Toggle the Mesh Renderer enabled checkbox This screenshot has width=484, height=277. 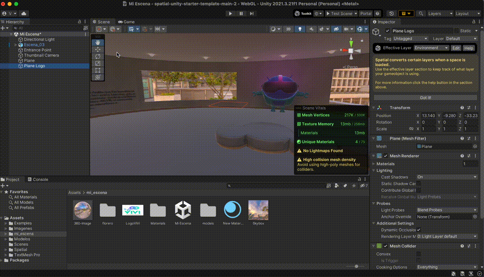[x=385, y=156]
